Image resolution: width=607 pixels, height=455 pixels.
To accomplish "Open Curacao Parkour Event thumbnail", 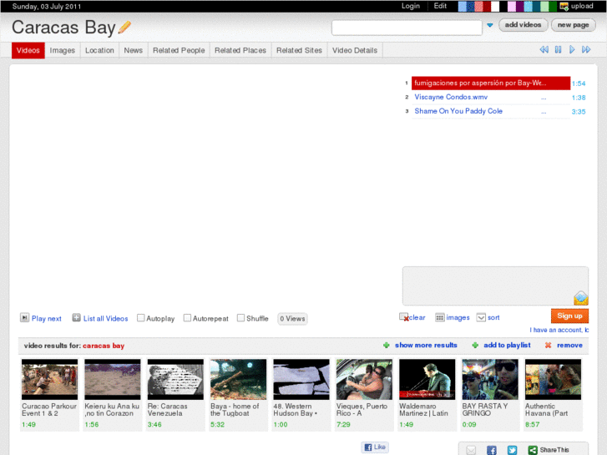I will (49, 379).
